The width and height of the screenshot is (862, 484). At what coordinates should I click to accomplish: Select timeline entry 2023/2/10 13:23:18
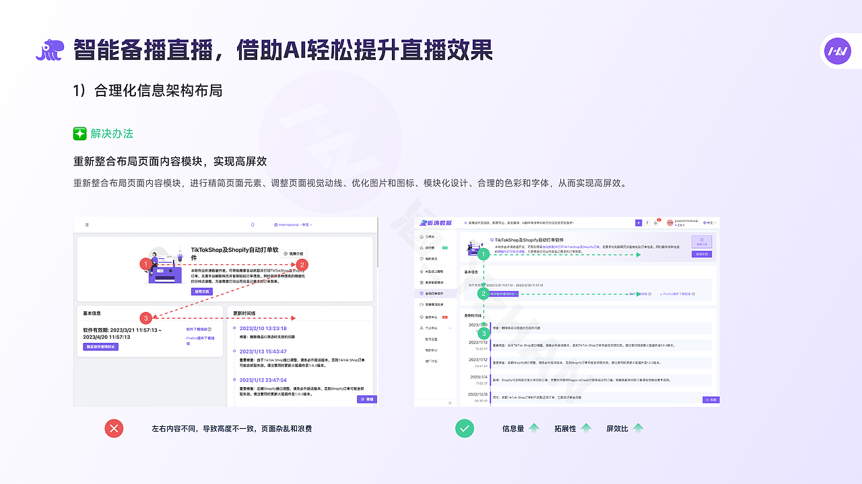(x=263, y=328)
